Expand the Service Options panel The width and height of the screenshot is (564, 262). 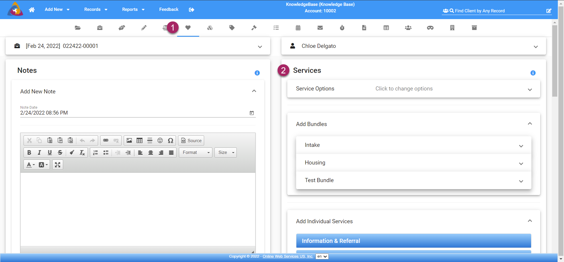click(x=414, y=89)
